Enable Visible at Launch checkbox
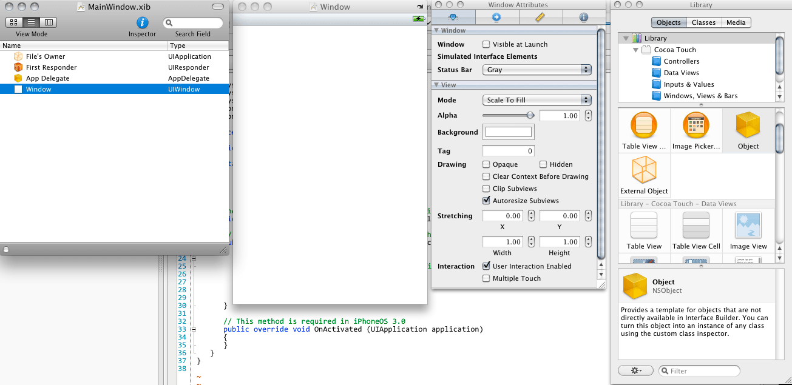This screenshot has width=792, height=385. [x=486, y=44]
